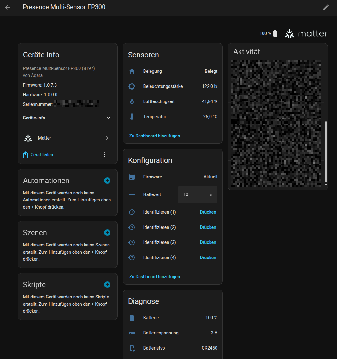Go back using the arrow at top left

tap(8, 8)
